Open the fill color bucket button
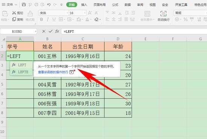This screenshot has height=139, width=207. pyautogui.click(x=79, y=20)
